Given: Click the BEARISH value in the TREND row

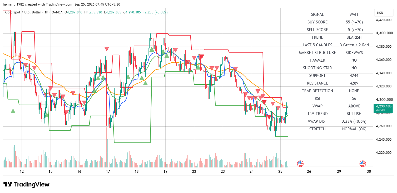Looking at the screenshot, I should click(x=354, y=37).
